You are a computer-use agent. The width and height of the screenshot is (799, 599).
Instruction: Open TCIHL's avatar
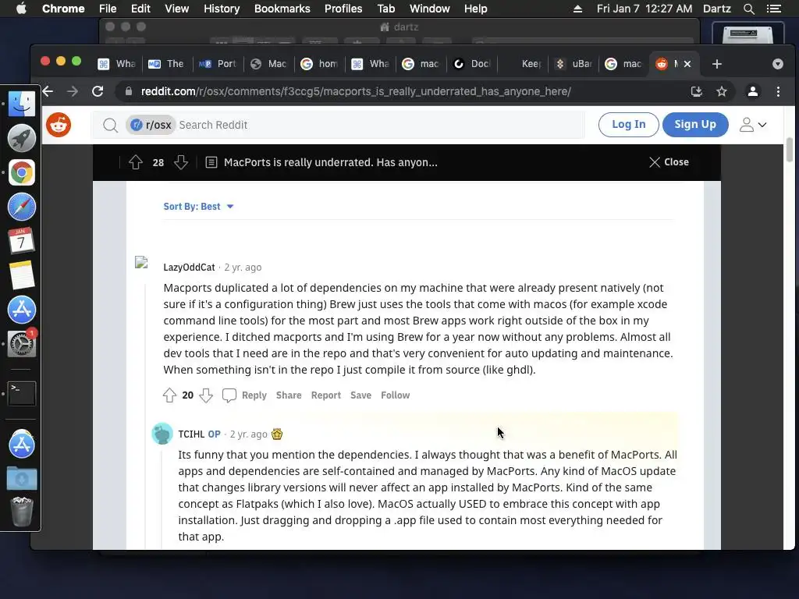pos(162,434)
